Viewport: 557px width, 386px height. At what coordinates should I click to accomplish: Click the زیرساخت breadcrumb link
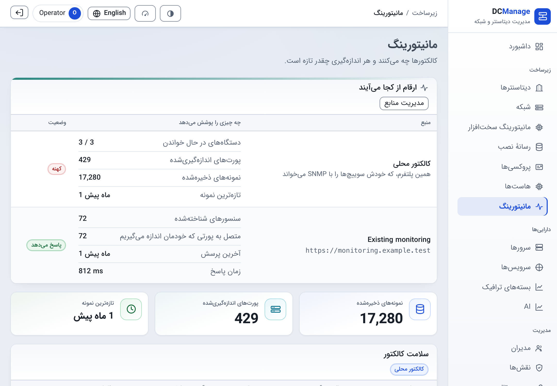coord(424,13)
